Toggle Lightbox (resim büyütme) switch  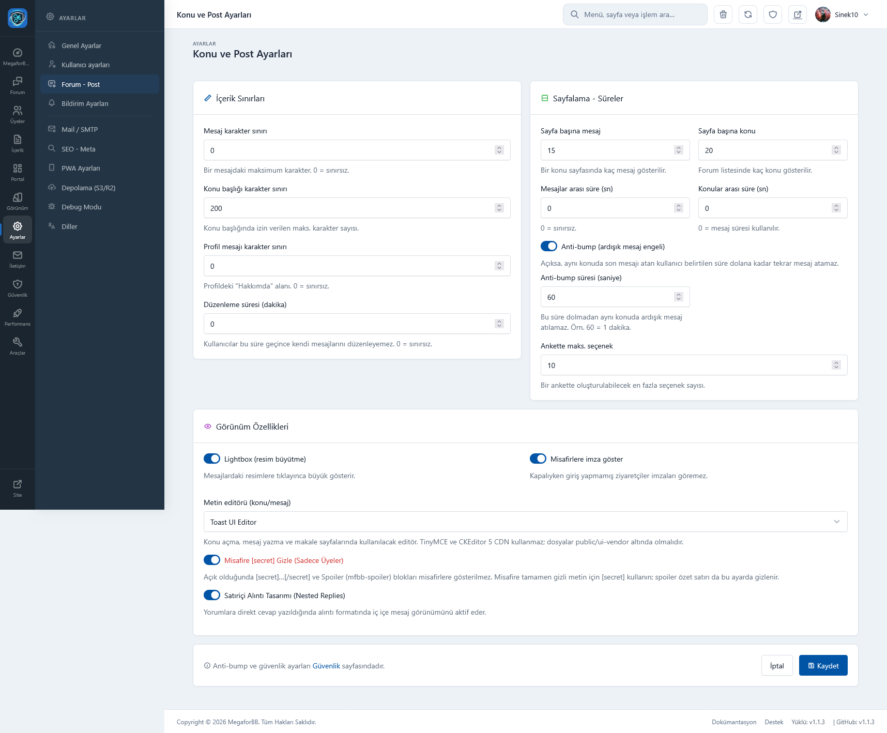tap(212, 459)
